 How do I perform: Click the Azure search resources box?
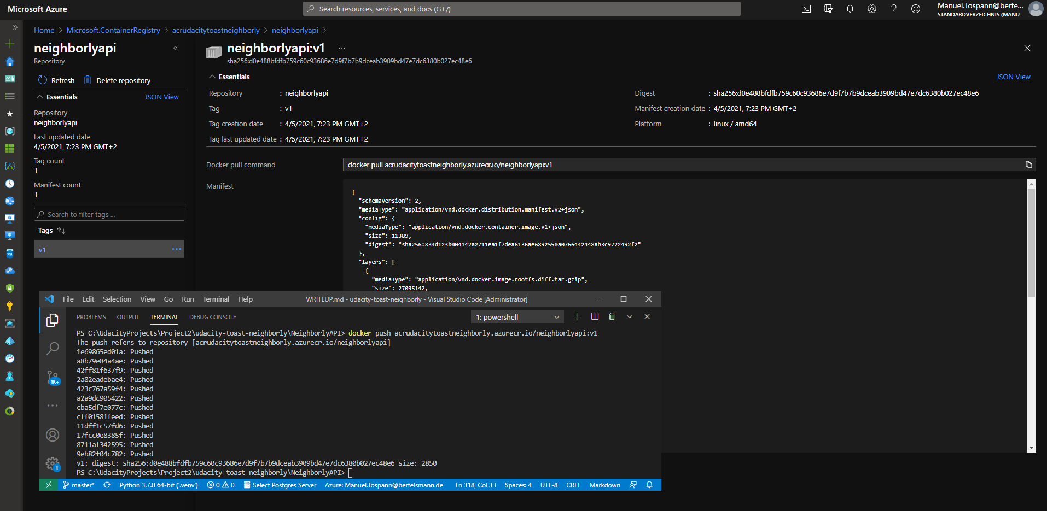[521, 9]
